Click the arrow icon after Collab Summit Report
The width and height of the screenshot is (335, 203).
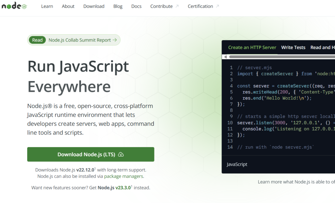tap(115, 40)
